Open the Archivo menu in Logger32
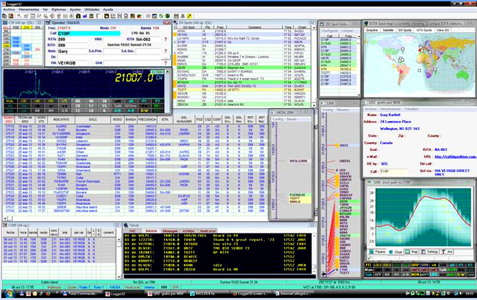 [9, 10]
